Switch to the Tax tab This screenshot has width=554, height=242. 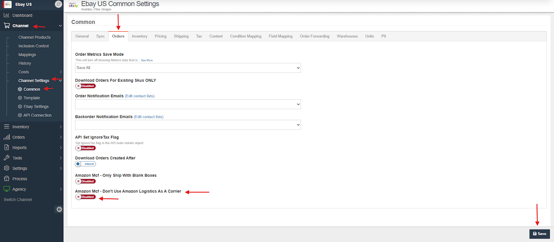coord(199,36)
